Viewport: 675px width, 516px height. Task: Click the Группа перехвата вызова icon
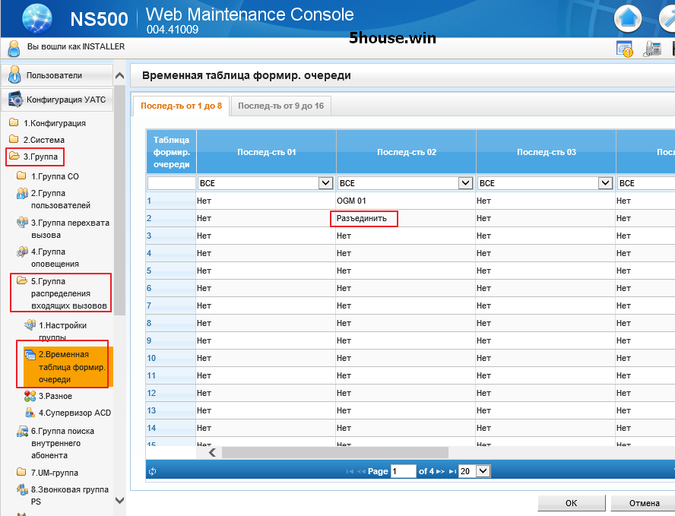(22, 223)
